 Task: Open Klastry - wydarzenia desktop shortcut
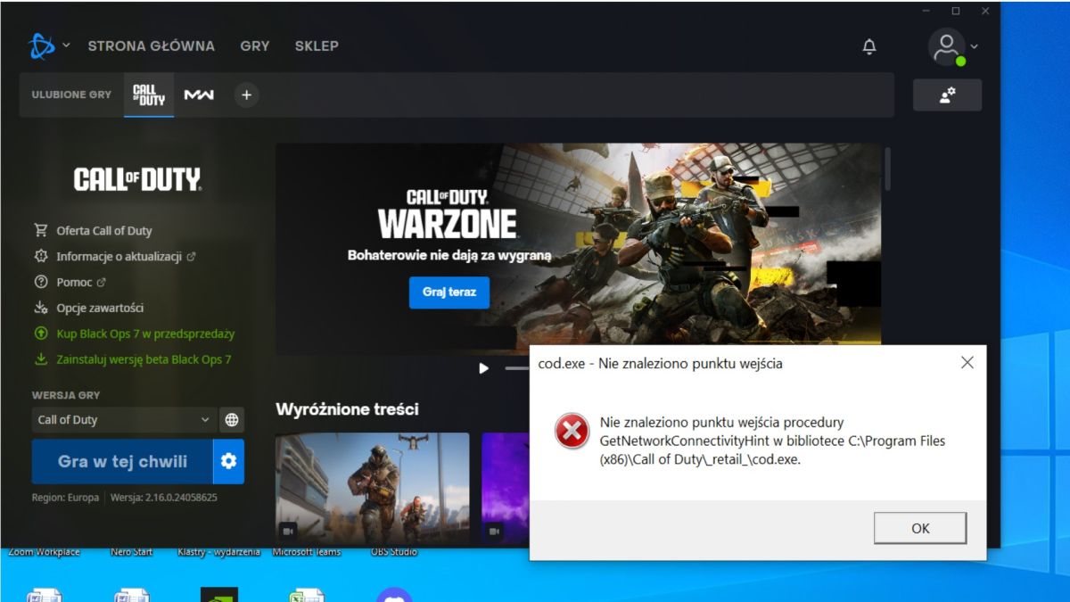(x=218, y=552)
